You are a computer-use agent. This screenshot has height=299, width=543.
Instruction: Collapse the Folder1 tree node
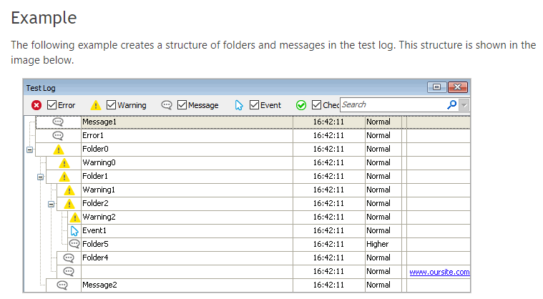40,177
